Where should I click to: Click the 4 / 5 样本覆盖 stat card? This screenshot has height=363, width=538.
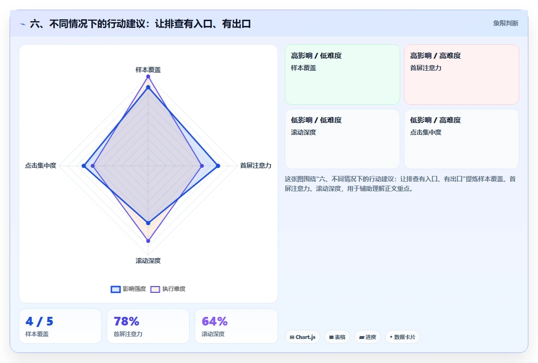coord(61,326)
